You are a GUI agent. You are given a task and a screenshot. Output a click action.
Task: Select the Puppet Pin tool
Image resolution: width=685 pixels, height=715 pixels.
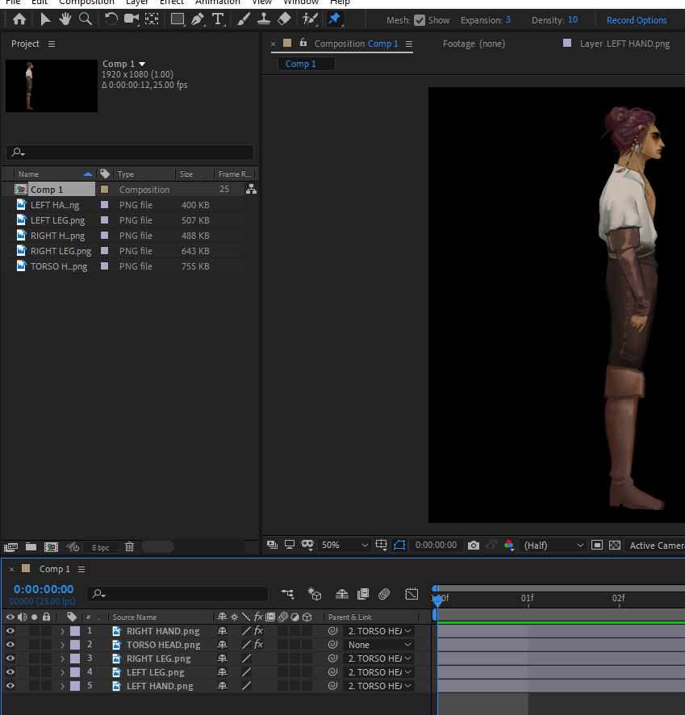coord(334,19)
